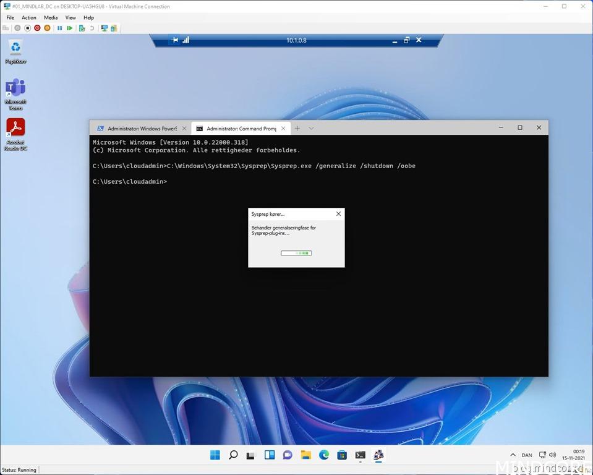Open Microsoft Edge from the taskbar
Image resolution: width=593 pixels, height=475 pixels.
324,455
